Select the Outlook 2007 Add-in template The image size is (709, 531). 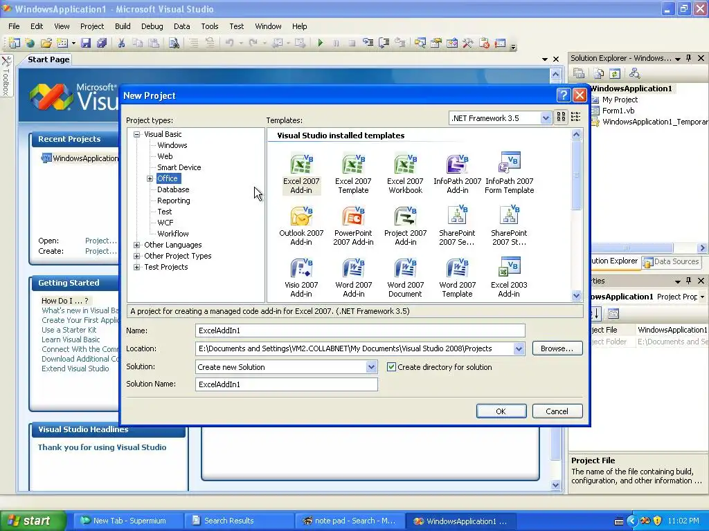[301, 226]
